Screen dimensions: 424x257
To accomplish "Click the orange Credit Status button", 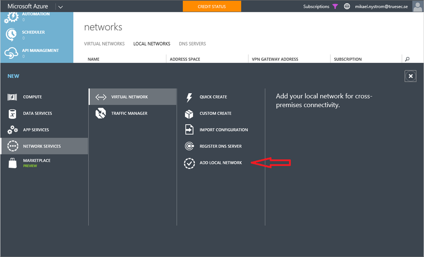I will pyautogui.click(x=212, y=6).
